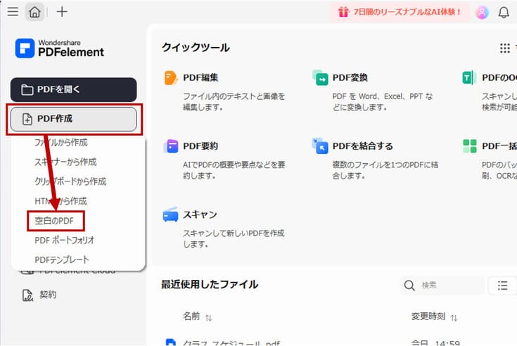This screenshot has width=517, height=346.
Task: Open the user account avatar
Action: [x=482, y=13]
